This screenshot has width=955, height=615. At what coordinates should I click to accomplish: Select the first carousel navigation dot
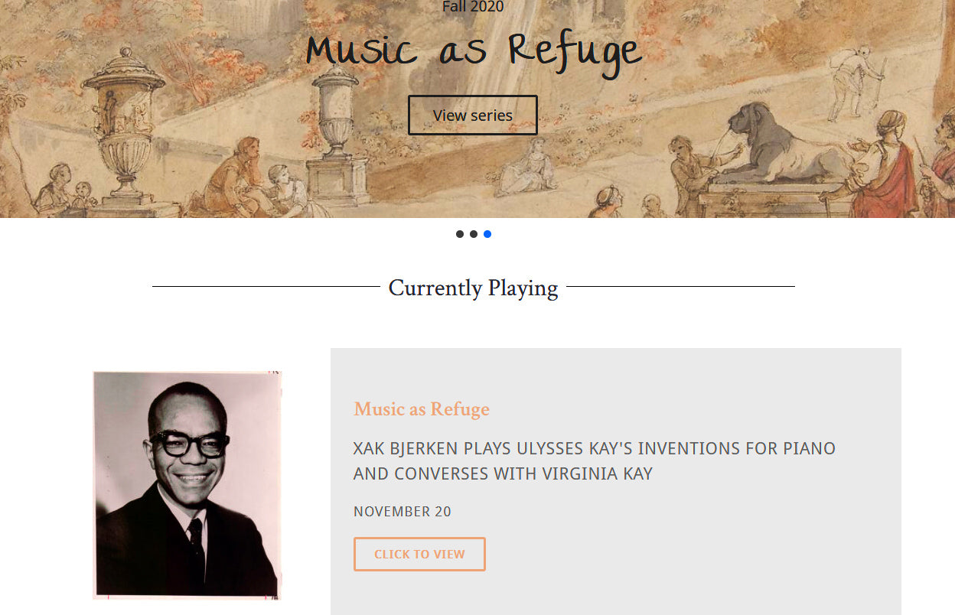pyautogui.click(x=460, y=234)
